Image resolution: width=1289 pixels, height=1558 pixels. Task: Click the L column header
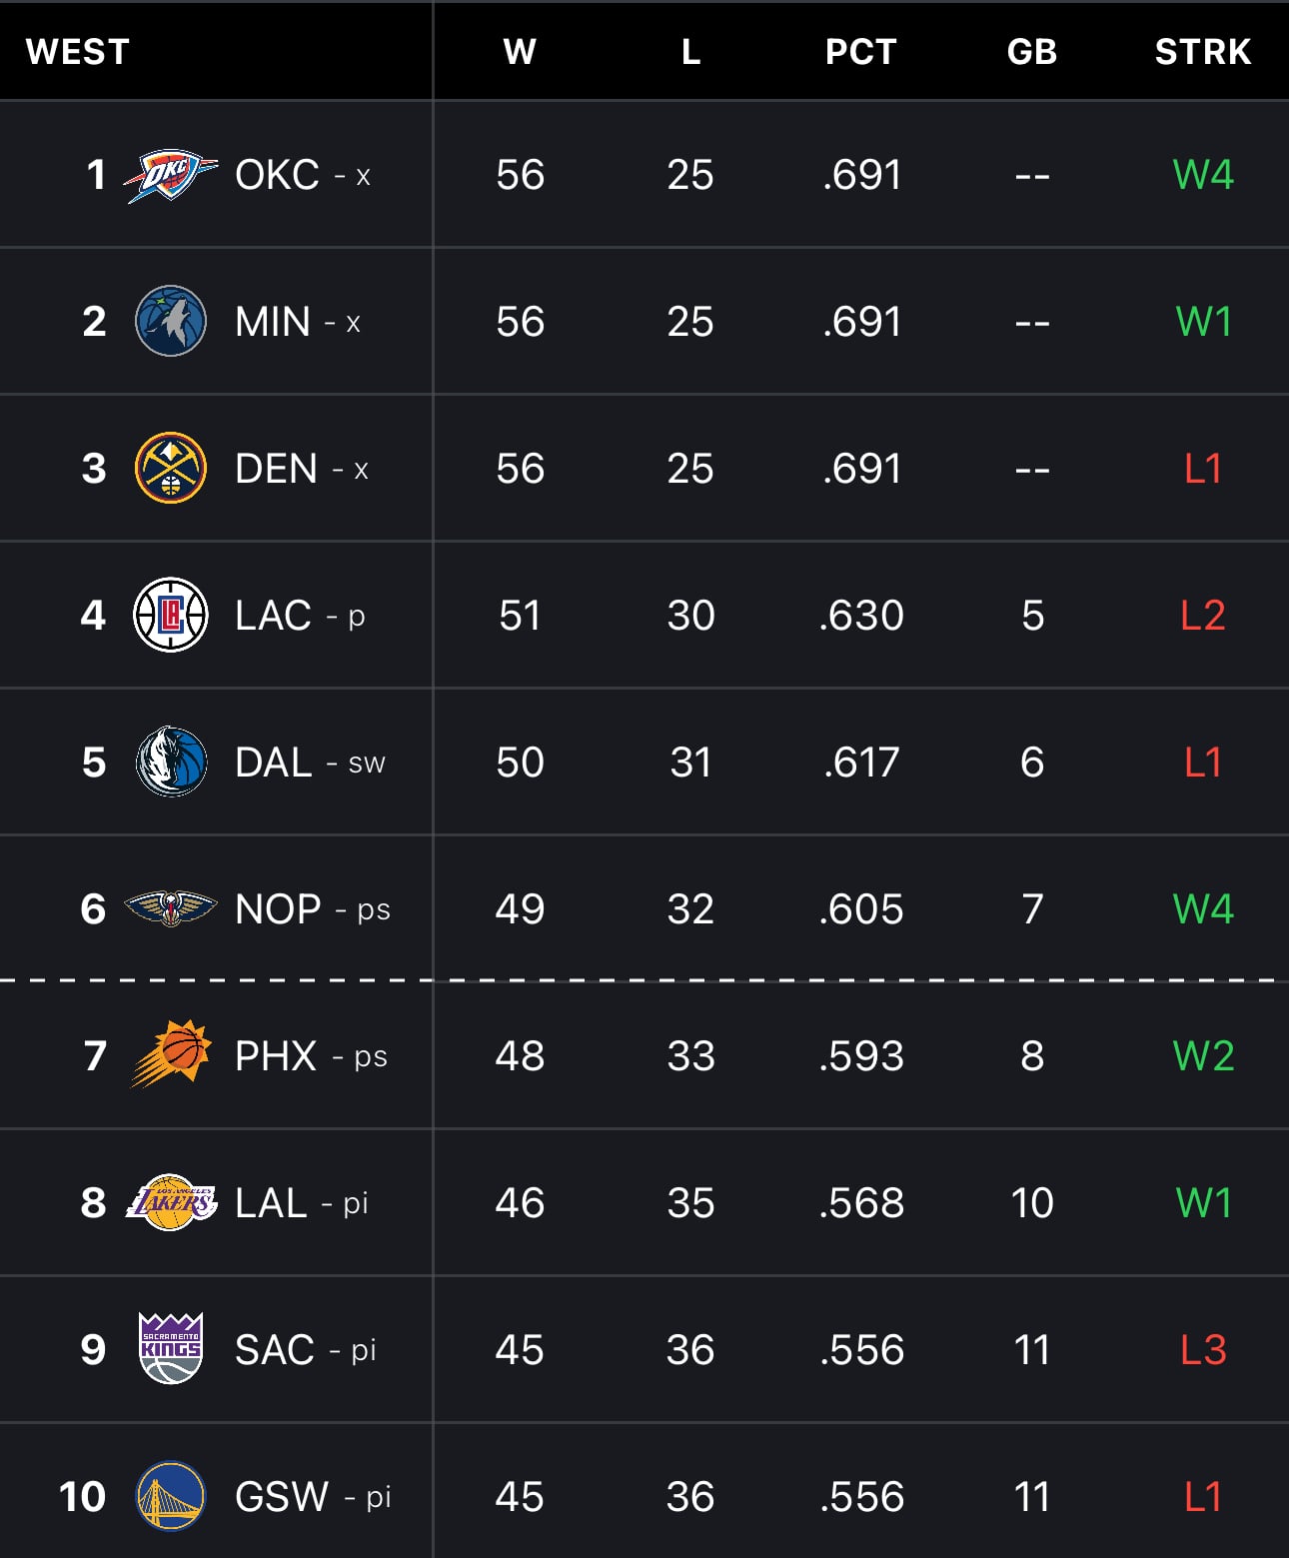[x=690, y=52]
